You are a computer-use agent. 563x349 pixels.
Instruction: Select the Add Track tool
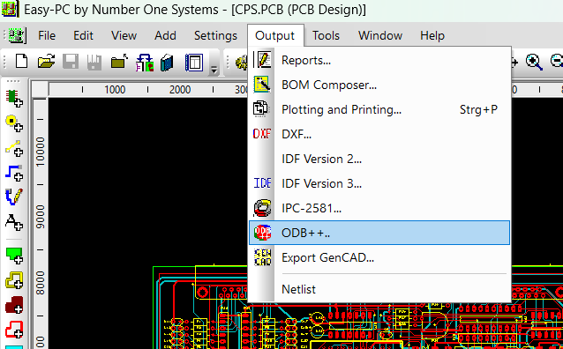click(x=14, y=173)
